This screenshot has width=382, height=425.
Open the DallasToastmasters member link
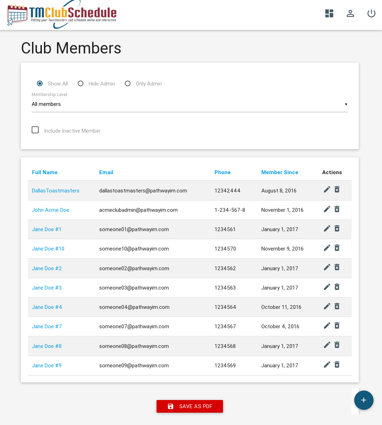pyautogui.click(x=56, y=191)
